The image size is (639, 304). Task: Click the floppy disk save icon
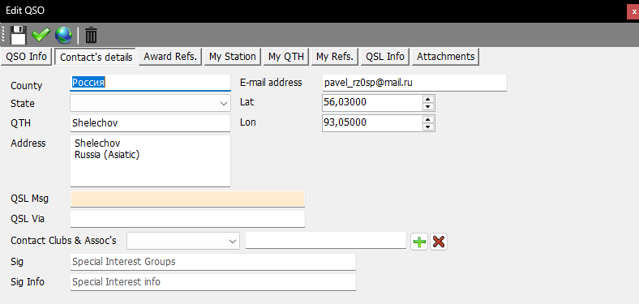tap(18, 35)
